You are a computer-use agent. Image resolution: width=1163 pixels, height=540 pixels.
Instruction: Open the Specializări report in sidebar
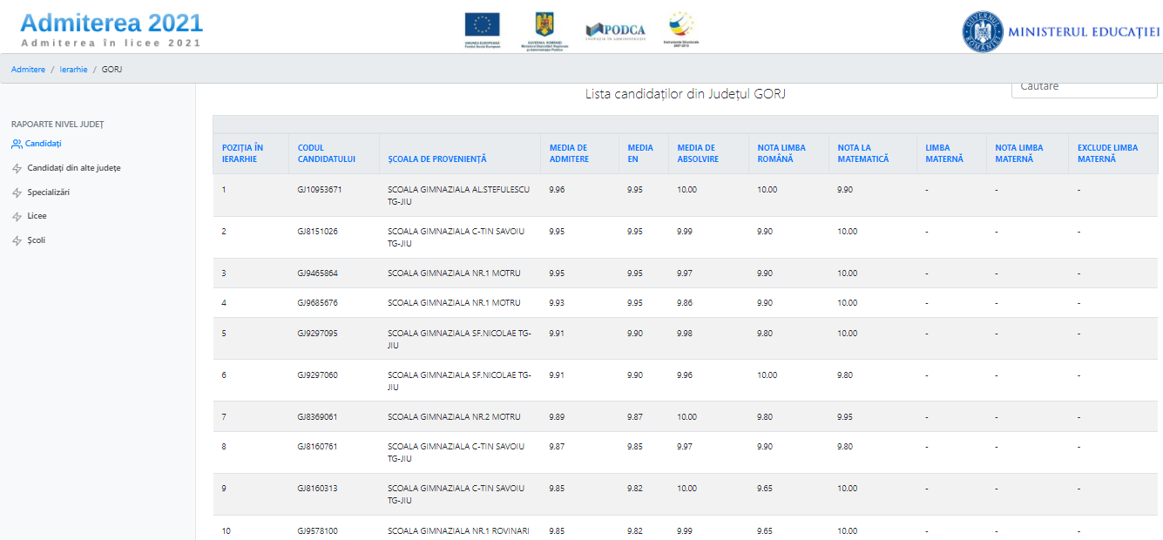click(48, 192)
